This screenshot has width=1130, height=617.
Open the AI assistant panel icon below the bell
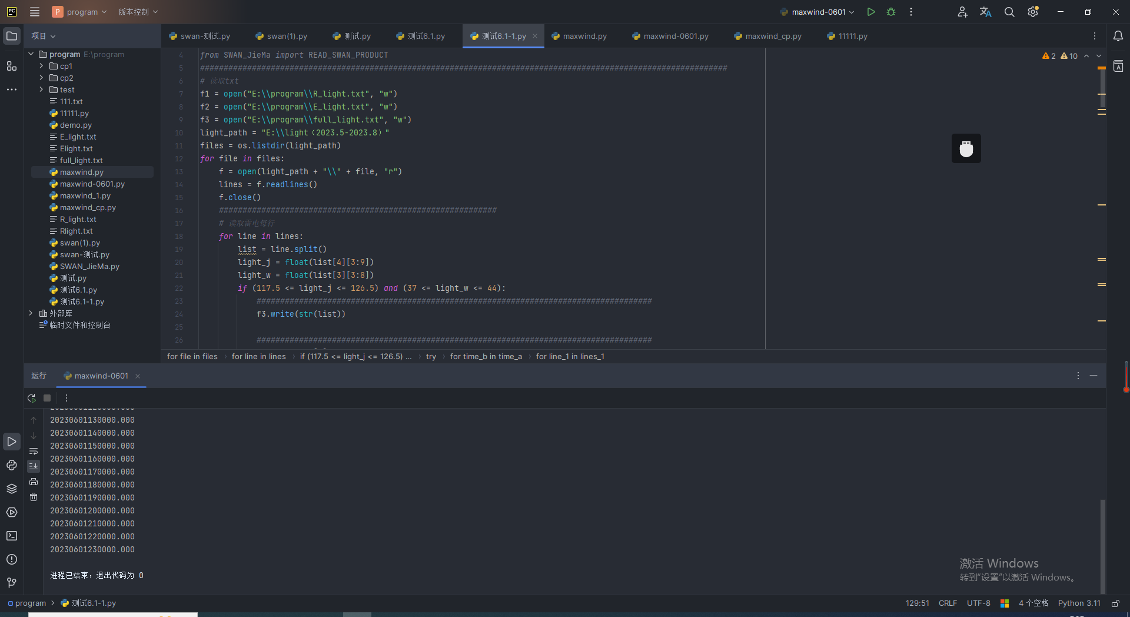(x=1118, y=67)
